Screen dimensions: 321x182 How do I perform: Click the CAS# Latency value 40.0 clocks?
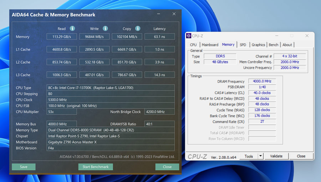[x=262, y=93]
